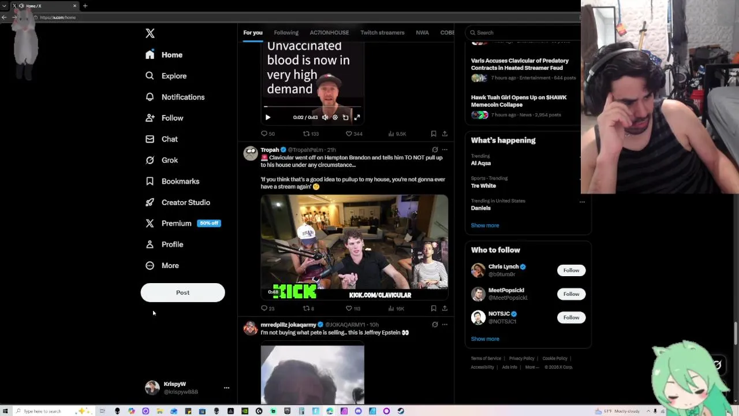Open Notifications bell in sidebar
This screenshot has width=739, height=416.
150,97
